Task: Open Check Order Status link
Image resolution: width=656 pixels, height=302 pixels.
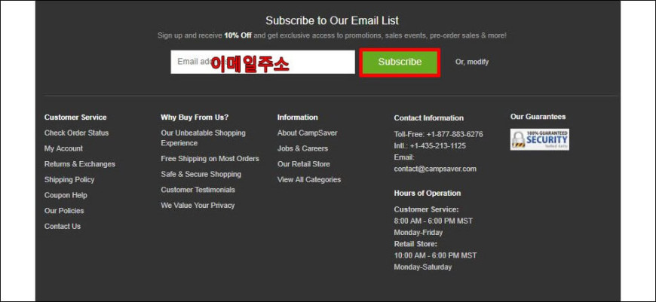Action: click(x=77, y=133)
